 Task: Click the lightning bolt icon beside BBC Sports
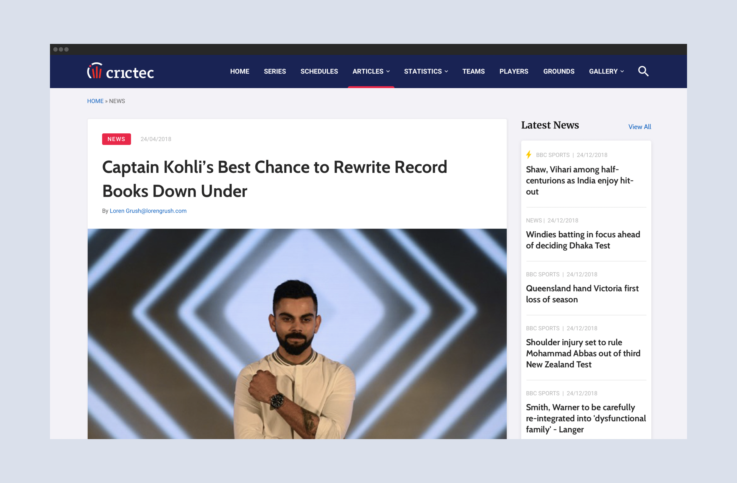529,155
